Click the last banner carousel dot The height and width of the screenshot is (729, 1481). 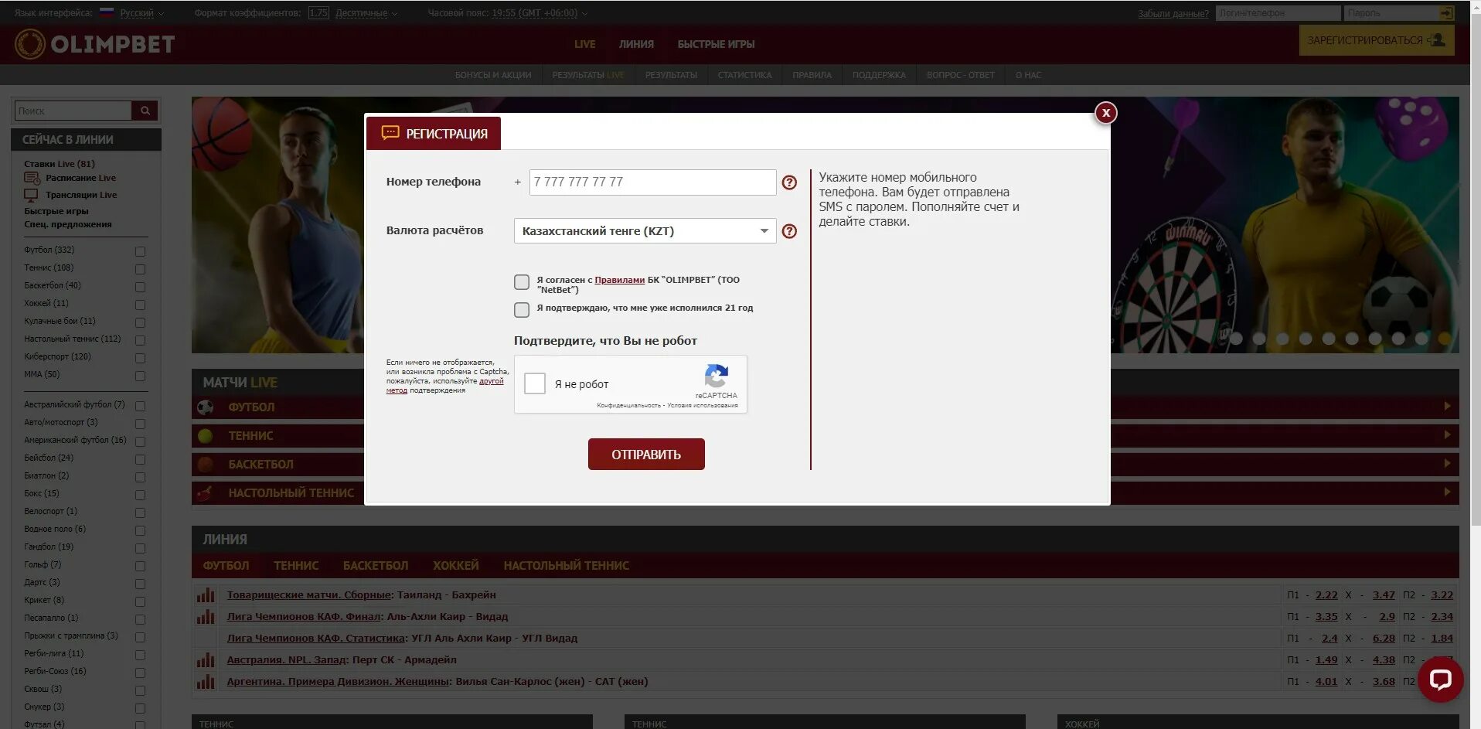[x=1444, y=339]
